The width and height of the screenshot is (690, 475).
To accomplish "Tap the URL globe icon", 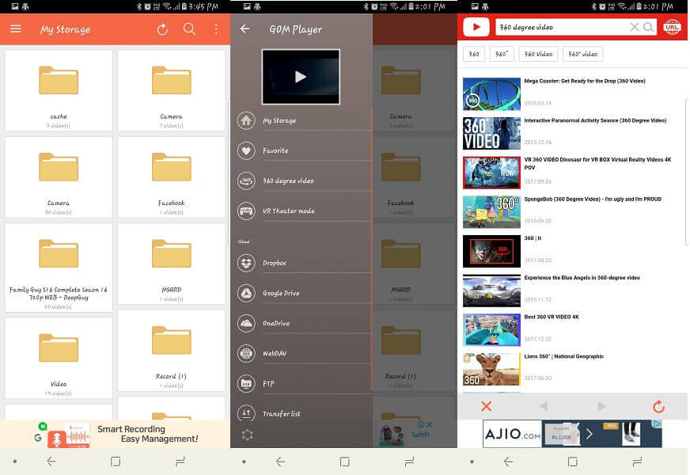I will pos(672,27).
